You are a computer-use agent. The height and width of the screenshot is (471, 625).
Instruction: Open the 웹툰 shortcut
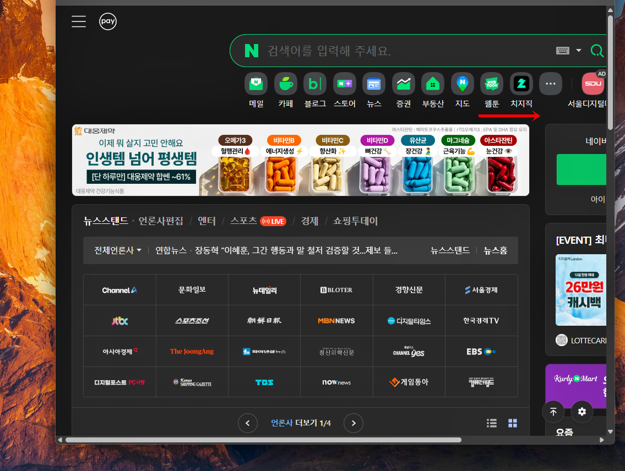492,90
